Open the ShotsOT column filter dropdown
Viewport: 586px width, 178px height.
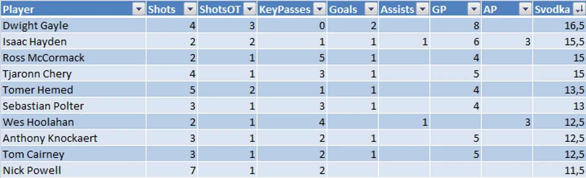[x=250, y=9]
